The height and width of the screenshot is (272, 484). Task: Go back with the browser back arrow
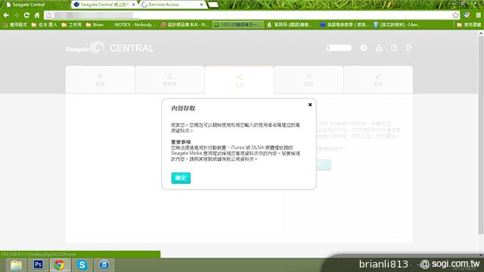tap(6, 15)
